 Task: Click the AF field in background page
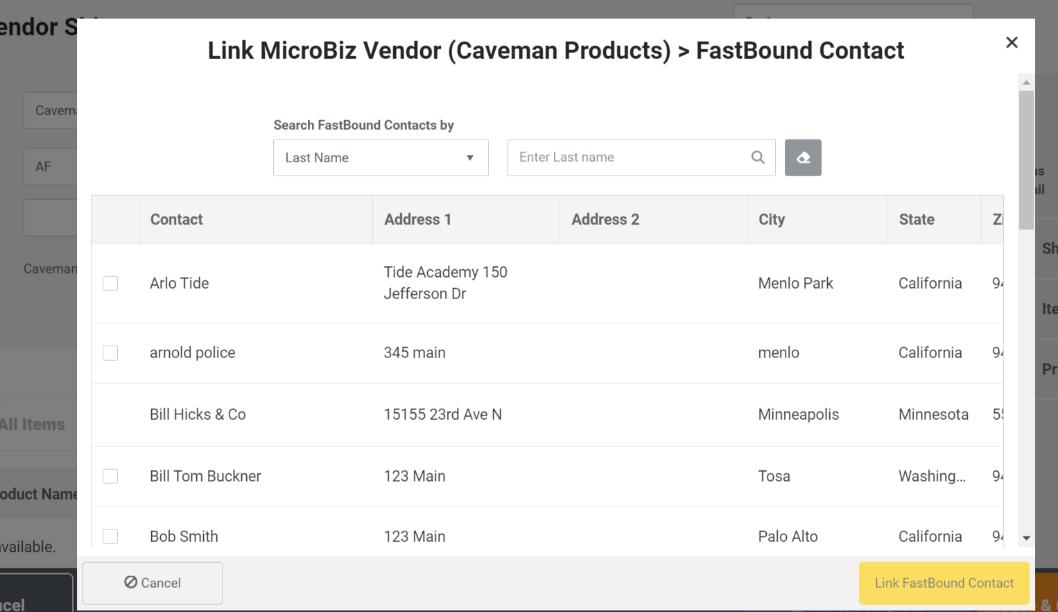[x=51, y=167]
